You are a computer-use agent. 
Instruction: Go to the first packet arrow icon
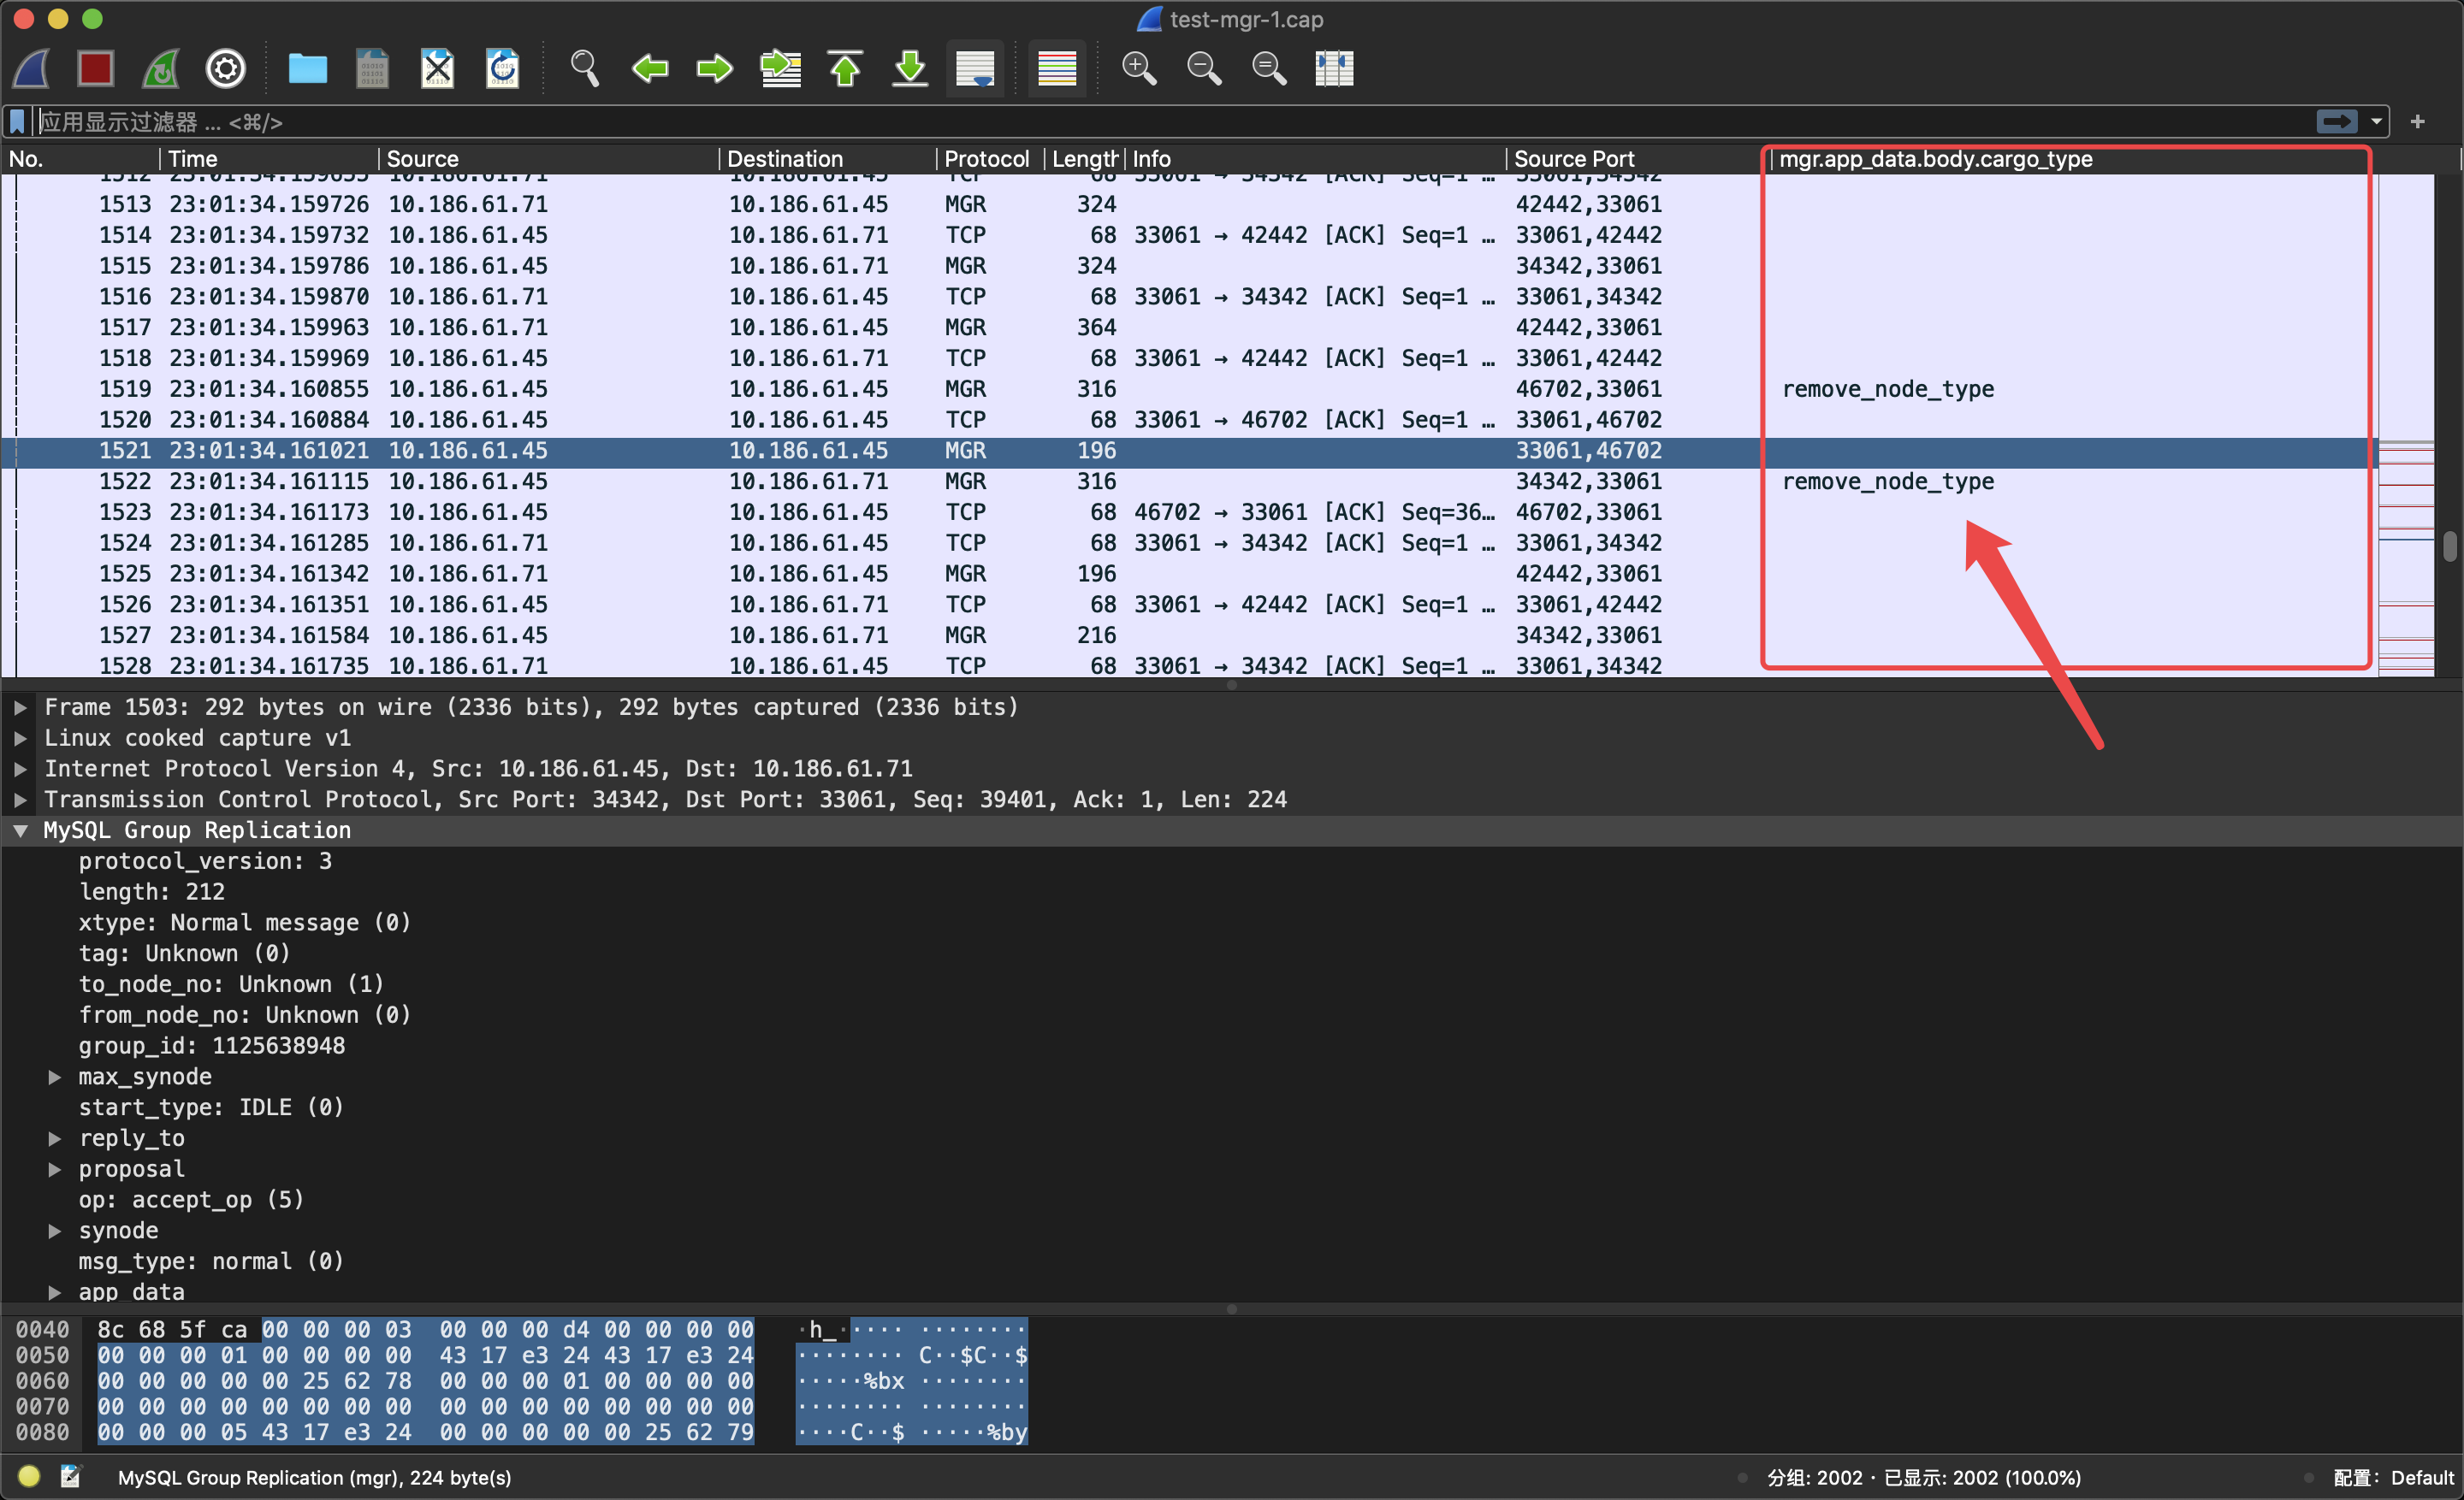pos(845,68)
